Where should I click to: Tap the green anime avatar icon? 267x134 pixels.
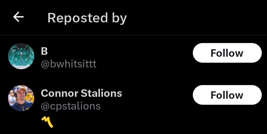pyautogui.click(x=21, y=56)
